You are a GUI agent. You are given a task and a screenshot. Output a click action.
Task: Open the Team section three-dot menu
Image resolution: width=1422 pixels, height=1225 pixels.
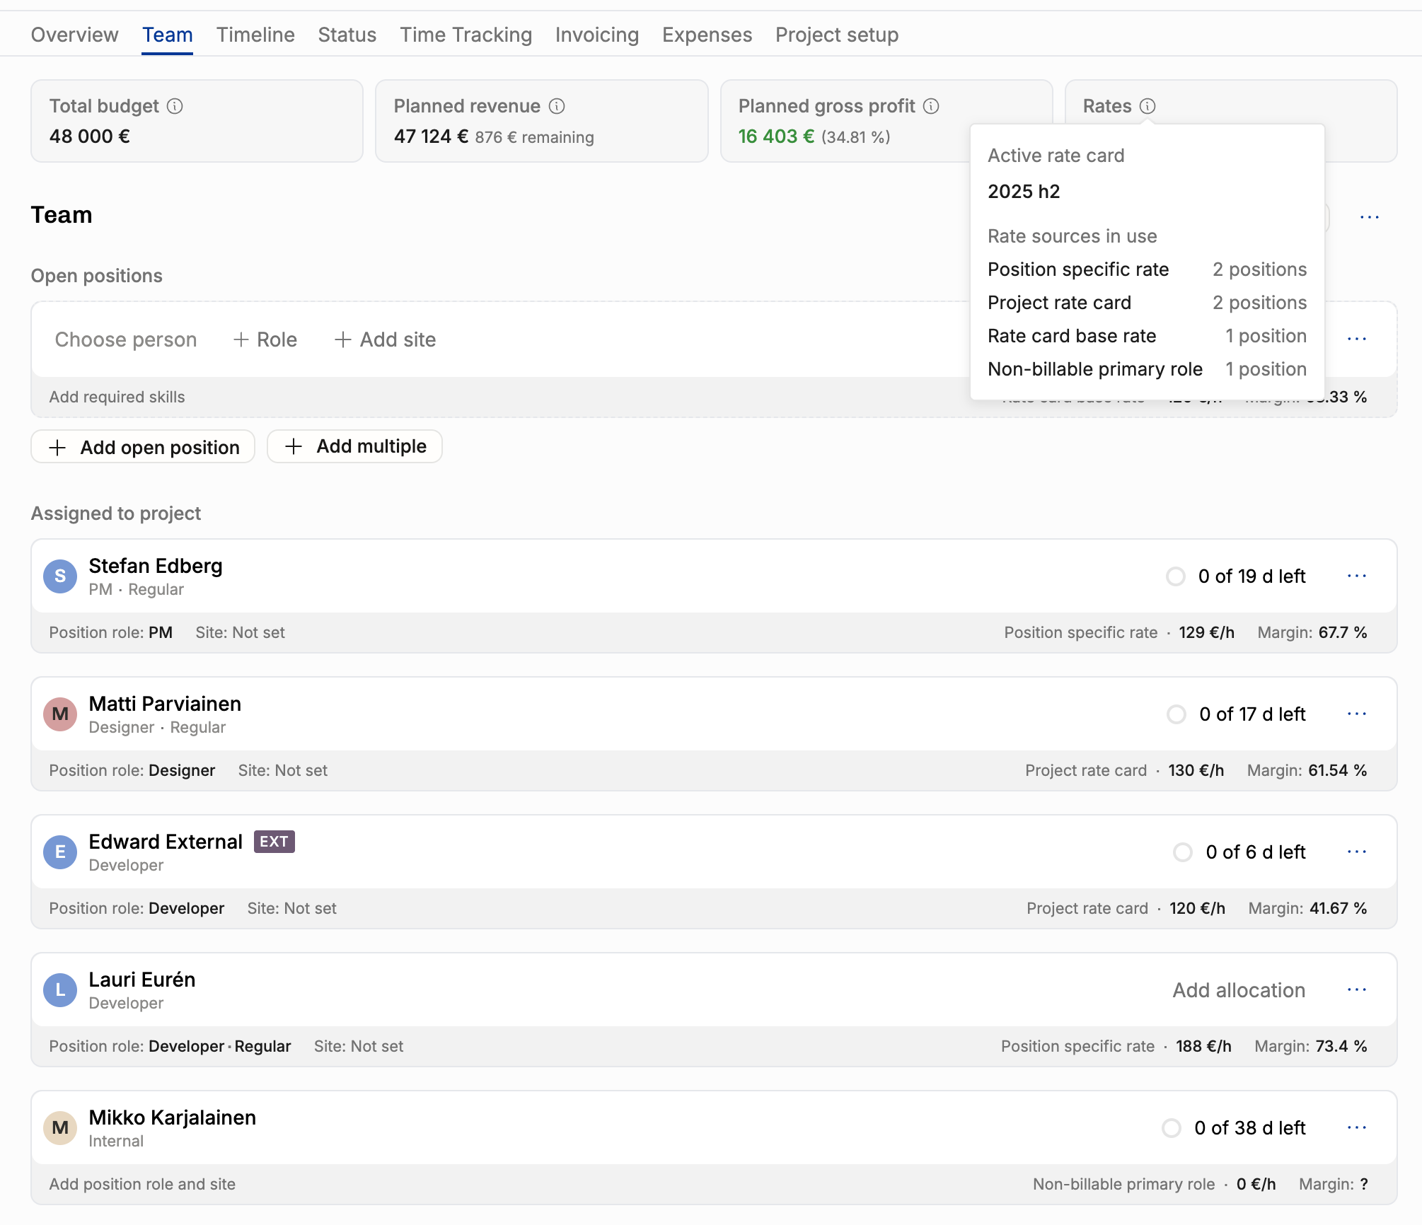pyautogui.click(x=1370, y=217)
